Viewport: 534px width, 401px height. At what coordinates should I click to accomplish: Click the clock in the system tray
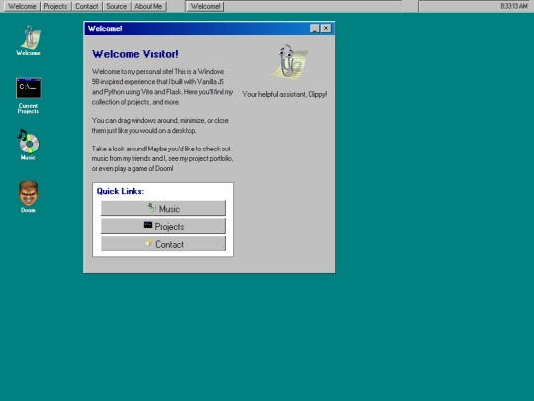click(514, 6)
